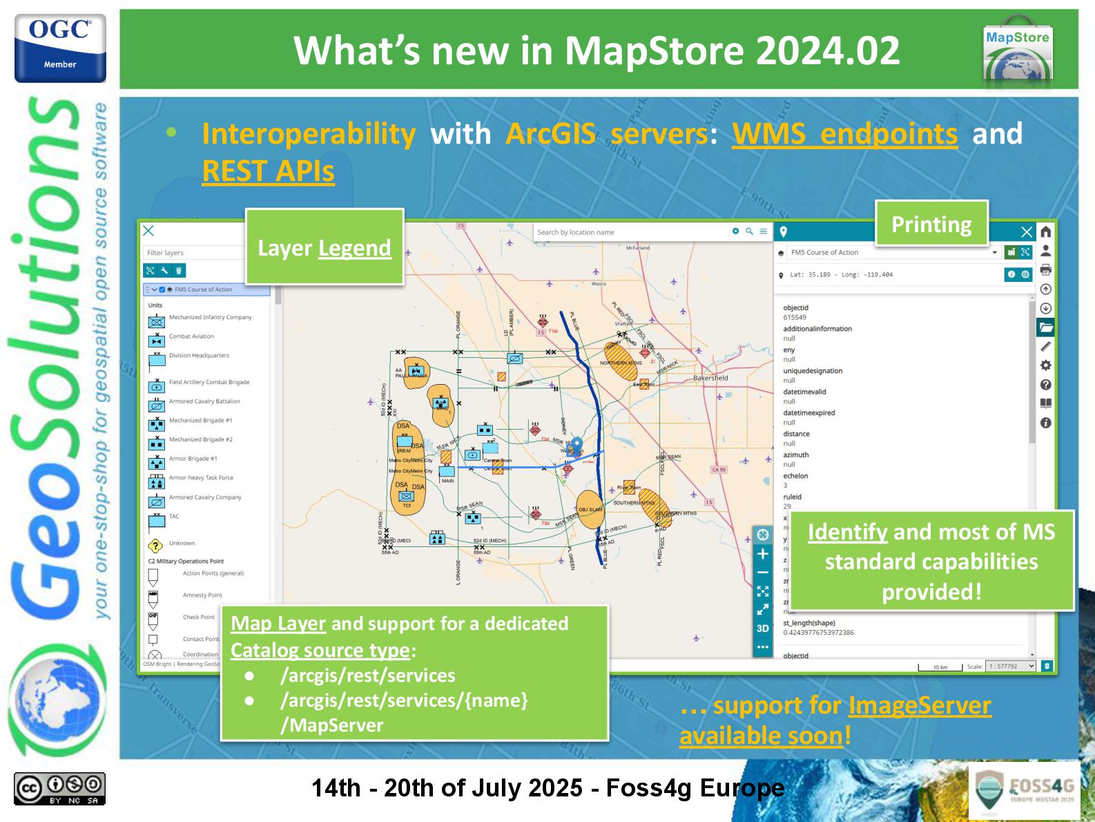The image size is (1095, 822).
Task: Click the OGC Member badge
Action: (x=60, y=48)
